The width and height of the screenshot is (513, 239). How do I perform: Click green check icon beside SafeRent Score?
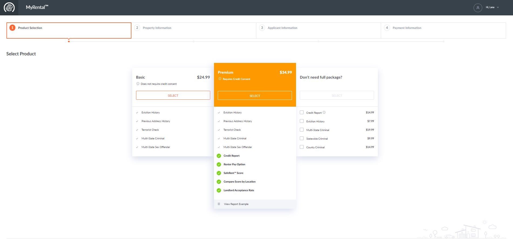coord(219,173)
